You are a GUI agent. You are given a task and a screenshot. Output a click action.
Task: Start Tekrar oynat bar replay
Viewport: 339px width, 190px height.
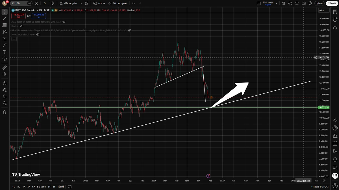click(118, 3)
